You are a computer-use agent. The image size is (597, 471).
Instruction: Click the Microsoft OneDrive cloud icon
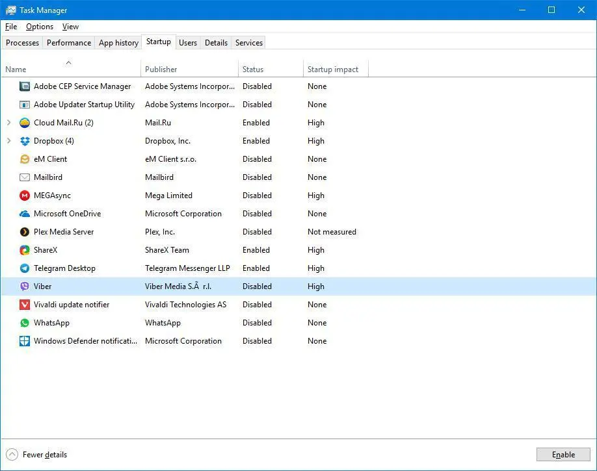pos(25,214)
